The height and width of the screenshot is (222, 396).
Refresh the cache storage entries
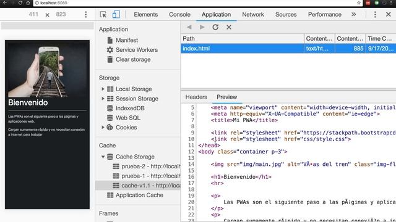tap(215, 27)
